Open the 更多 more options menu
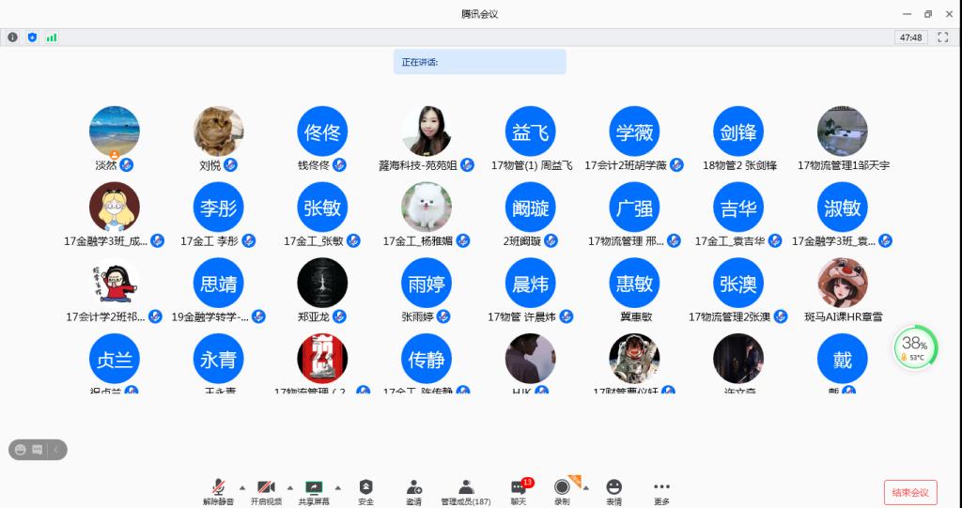 coord(661,490)
